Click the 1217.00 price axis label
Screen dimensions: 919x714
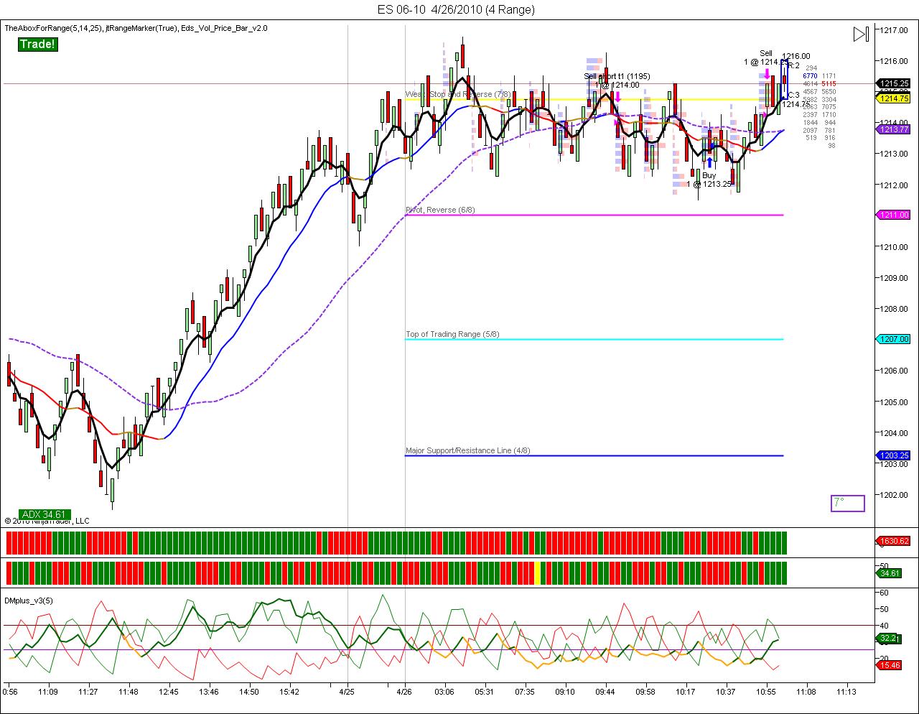895,30
